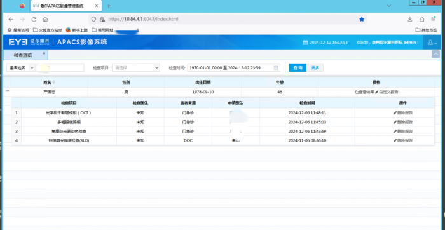Open the date picker calendar icon
This screenshot has height=230, width=445.
coord(275,68)
